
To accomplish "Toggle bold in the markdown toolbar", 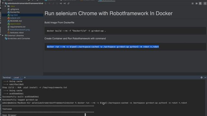I will point(46,4).
